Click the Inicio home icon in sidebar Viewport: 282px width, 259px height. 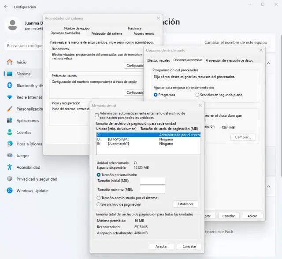(x=9, y=62)
